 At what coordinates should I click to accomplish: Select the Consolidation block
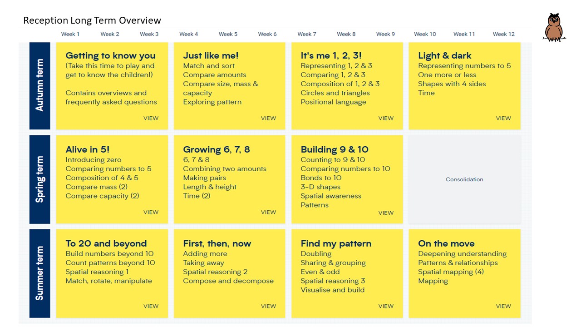[464, 179]
